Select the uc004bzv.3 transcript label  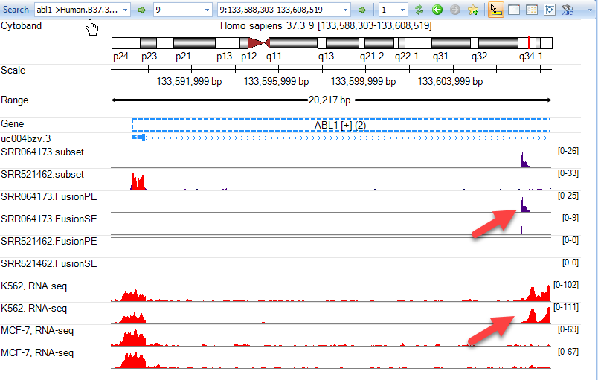click(25, 138)
